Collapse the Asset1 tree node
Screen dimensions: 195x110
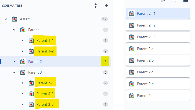tap(6, 19)
